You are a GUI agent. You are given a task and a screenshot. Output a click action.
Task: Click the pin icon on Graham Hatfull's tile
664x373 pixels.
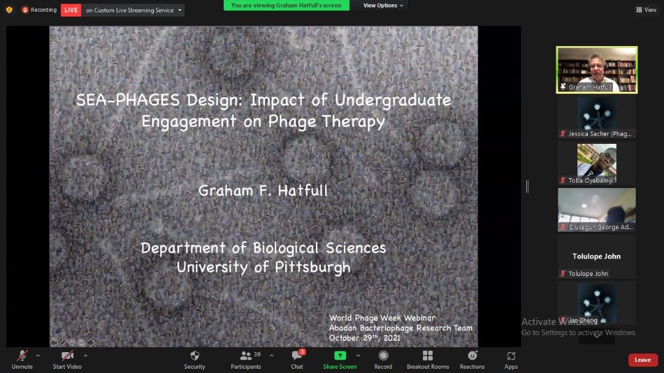click(x=563, y=87)
